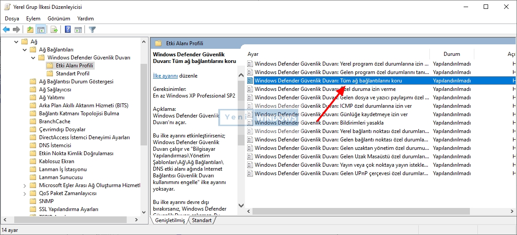Click the description pane scroll-down arrow
This screenshot has width=517, height=235.
coord(240,205)
